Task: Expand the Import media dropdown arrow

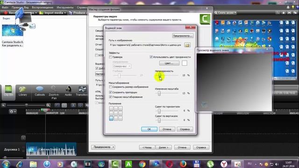Action: (65, 13)
